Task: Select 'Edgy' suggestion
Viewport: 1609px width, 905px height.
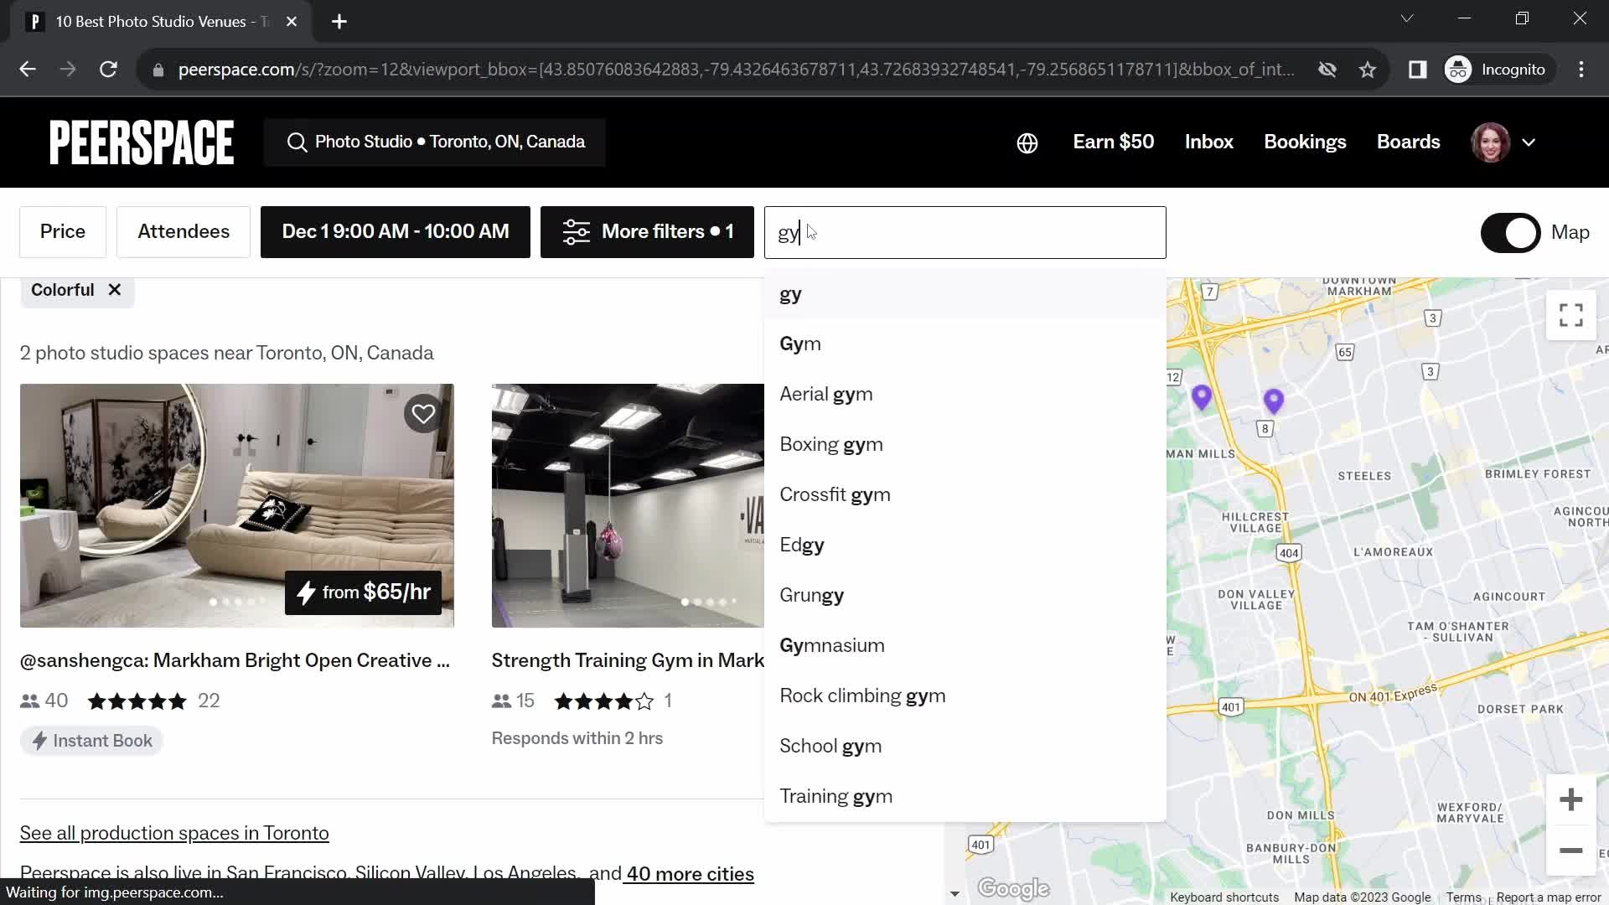Action: coord(965,546)
